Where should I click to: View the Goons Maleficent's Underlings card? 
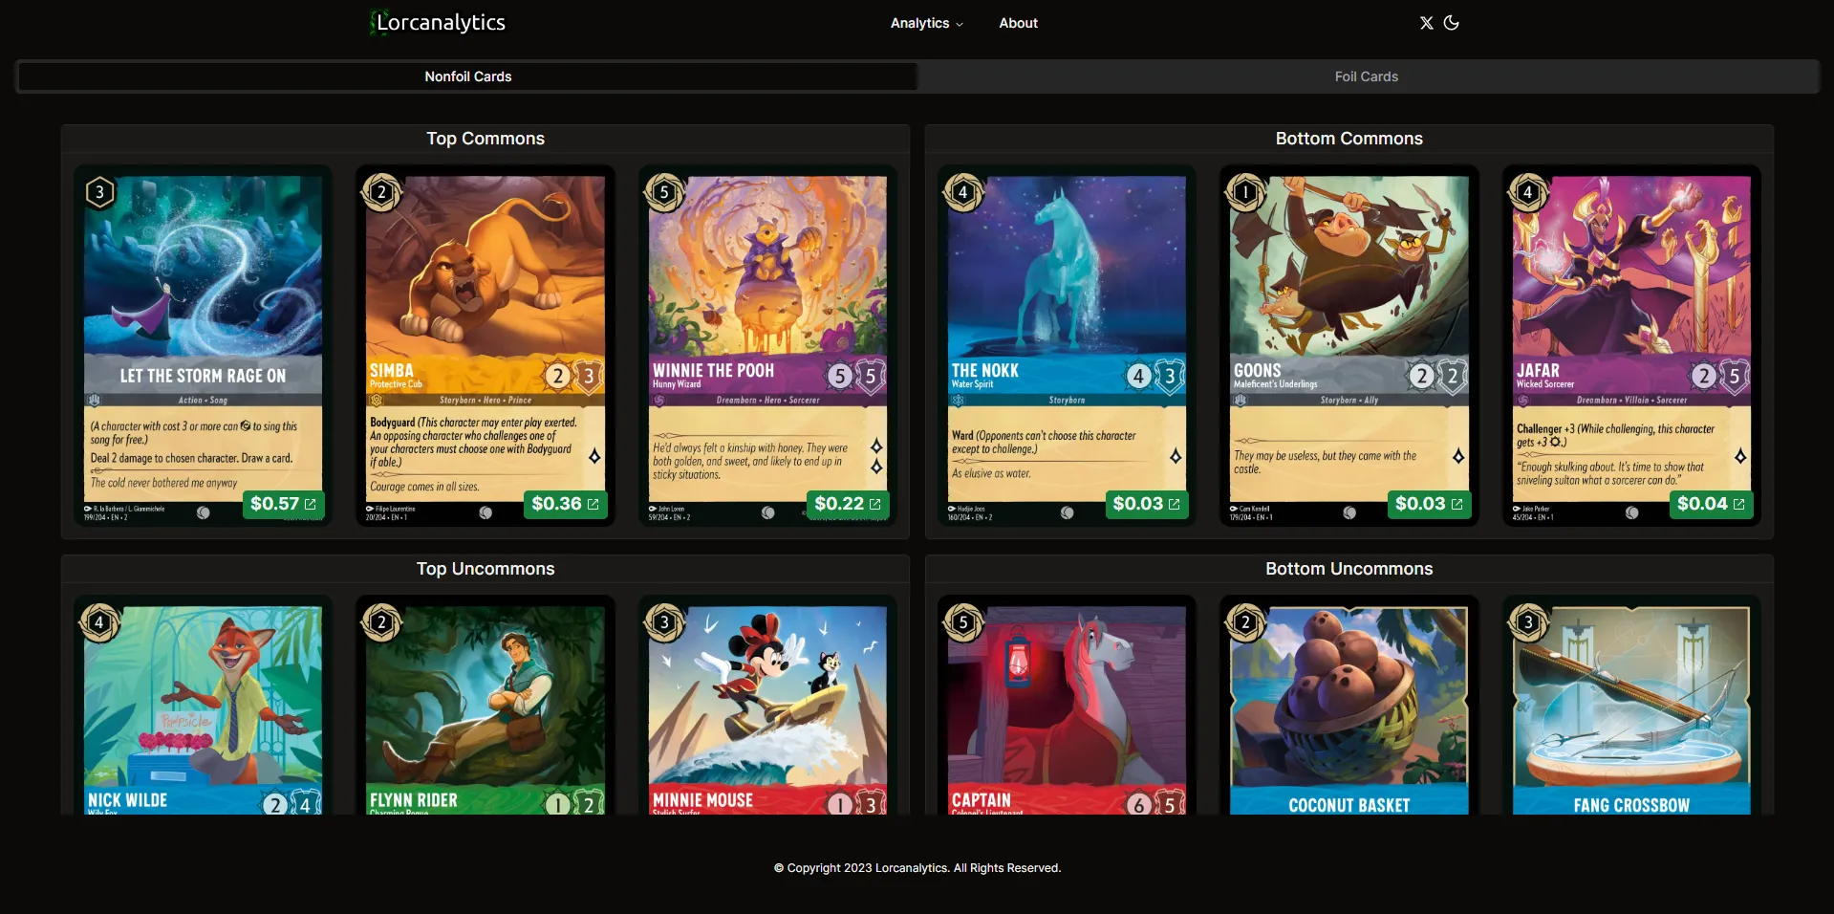[x=1349, y=347]
